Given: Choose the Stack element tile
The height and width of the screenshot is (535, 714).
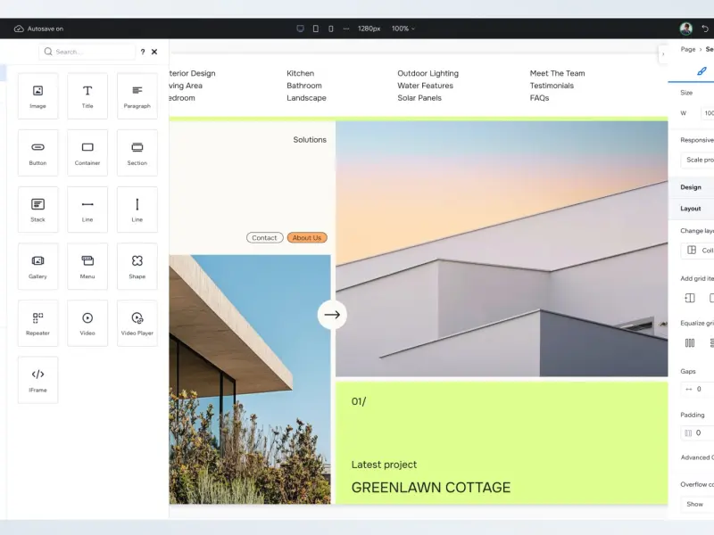Looking at the screenshot, I should click(x=37, y=210).
